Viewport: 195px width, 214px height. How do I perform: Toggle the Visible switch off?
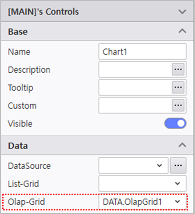pyautogui.click(x=175, y=123)
